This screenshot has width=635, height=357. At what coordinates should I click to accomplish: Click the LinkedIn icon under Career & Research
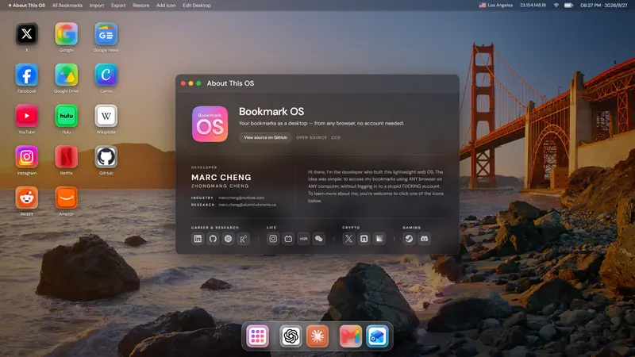[x=198, y=239]
